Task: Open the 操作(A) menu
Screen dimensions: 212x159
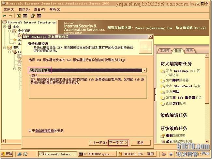Action: (24, 9)
